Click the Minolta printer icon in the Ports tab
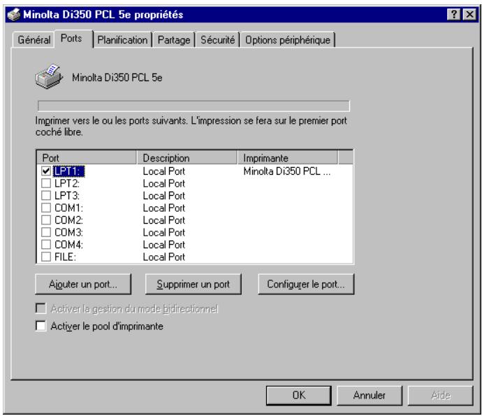The image size is (482, 416). click(49, 77)
